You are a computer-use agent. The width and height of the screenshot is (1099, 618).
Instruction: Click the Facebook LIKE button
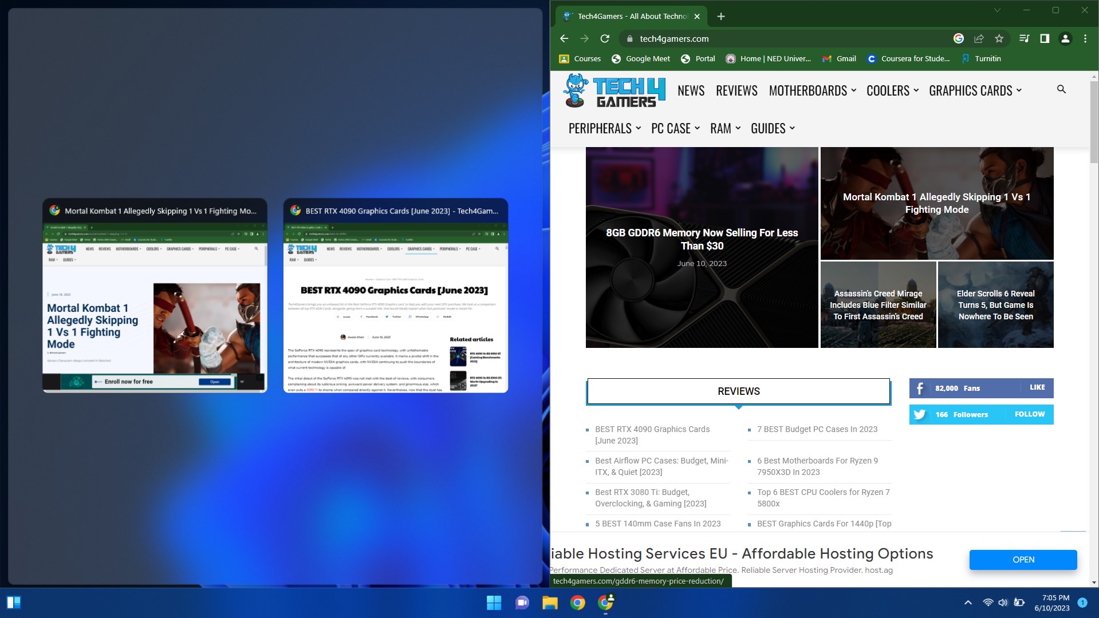1037,387
